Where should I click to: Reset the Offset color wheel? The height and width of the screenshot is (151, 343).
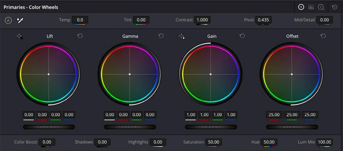coord(323,36)
